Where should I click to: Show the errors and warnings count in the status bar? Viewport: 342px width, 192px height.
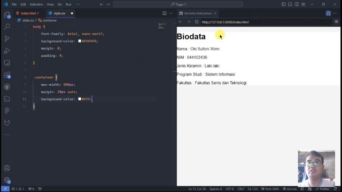point(18,189)
